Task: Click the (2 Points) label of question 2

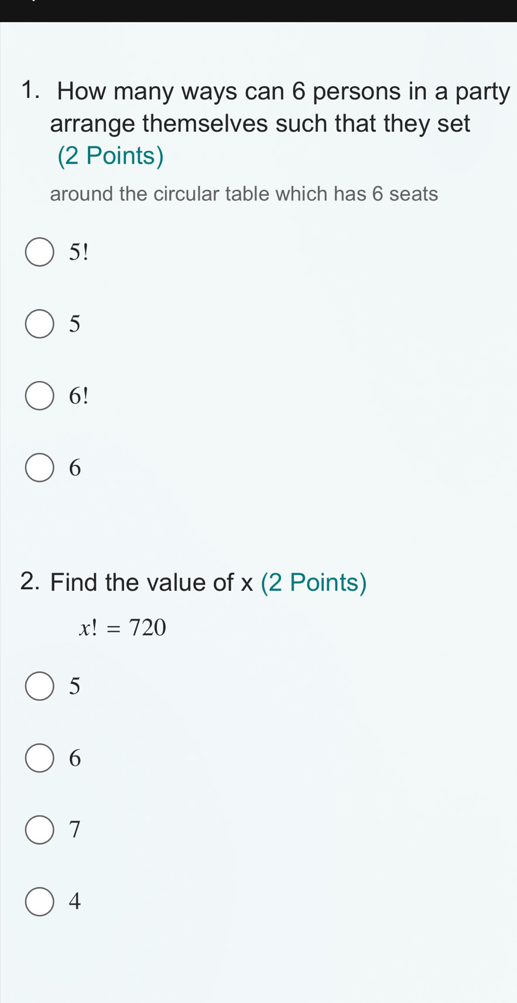Action: pyautogui.click(x=314, y=582)
